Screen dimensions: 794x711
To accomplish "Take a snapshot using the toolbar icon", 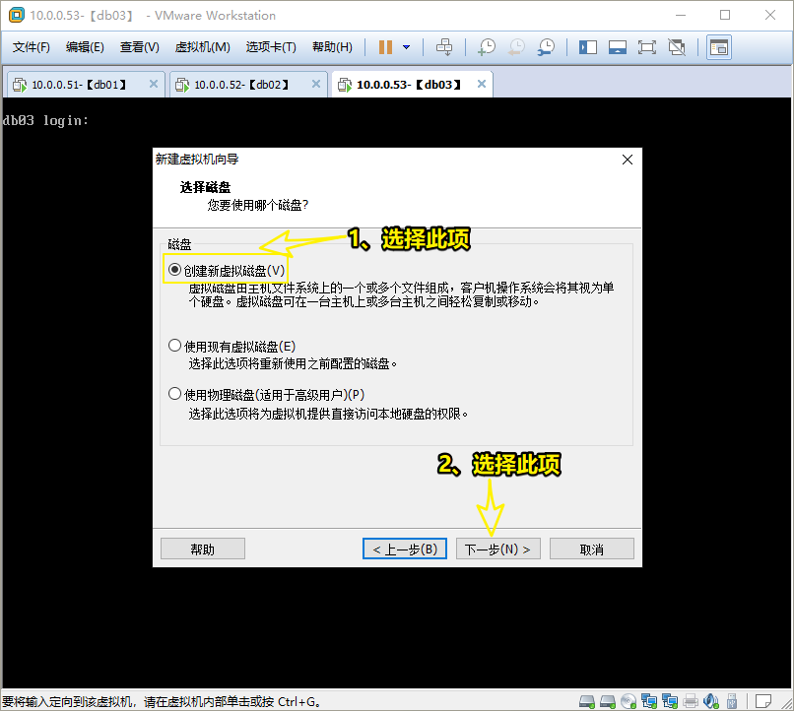I will click(487, 47).
